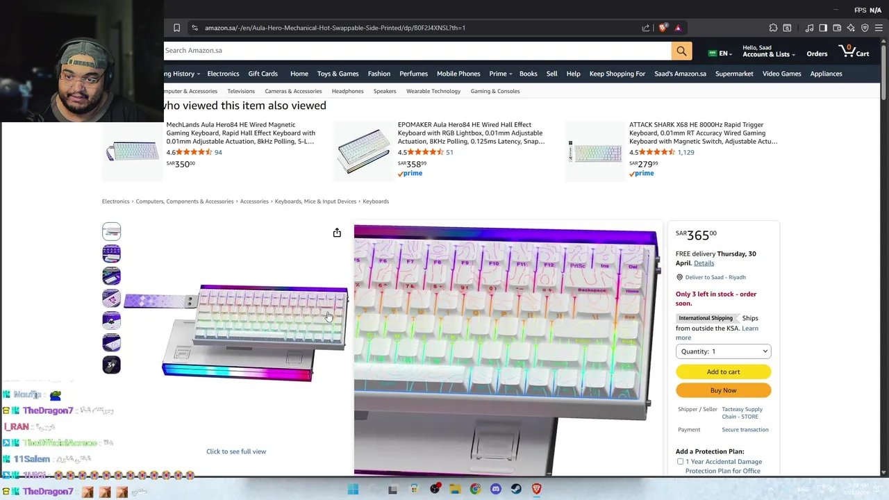889x500 pixels.
Task: Open Brave Shields lion icon in address bar
Action: tap(663, 28)
